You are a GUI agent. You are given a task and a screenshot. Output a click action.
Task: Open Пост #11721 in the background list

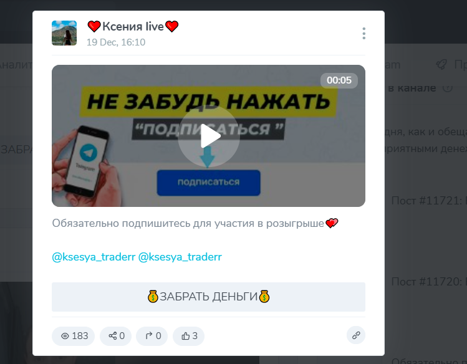pos(429,201)
